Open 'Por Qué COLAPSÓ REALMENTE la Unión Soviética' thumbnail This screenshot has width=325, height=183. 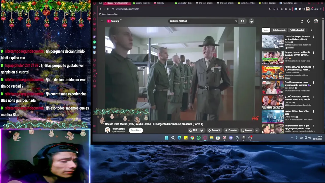(273, 72)
